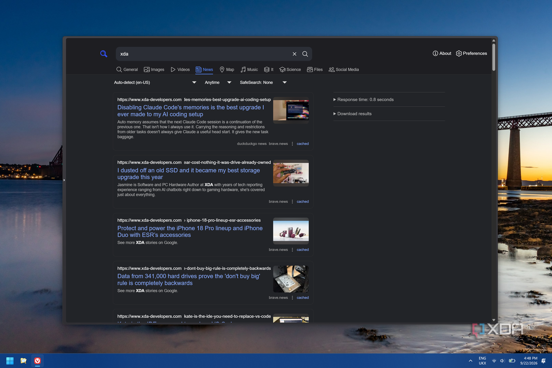
Task: Open the three-dot menu for the SSD result
Action: click(292, 202)
